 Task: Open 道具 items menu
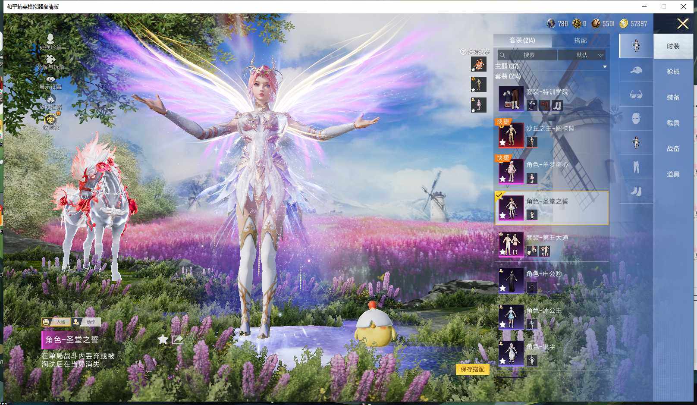(673, 174)
